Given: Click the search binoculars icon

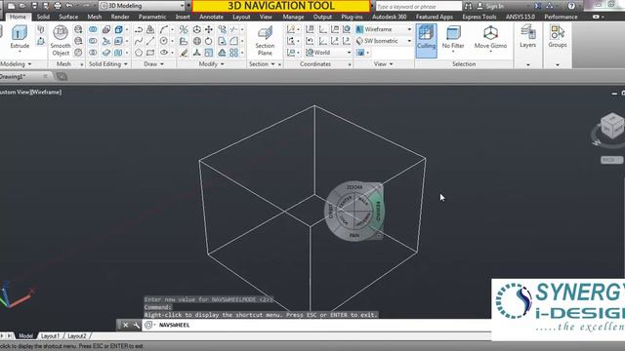Looking at the screenshot, I should pyautogui.click(x=469, y=6).
